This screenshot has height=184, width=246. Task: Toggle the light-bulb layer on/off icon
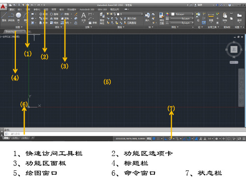108,14
